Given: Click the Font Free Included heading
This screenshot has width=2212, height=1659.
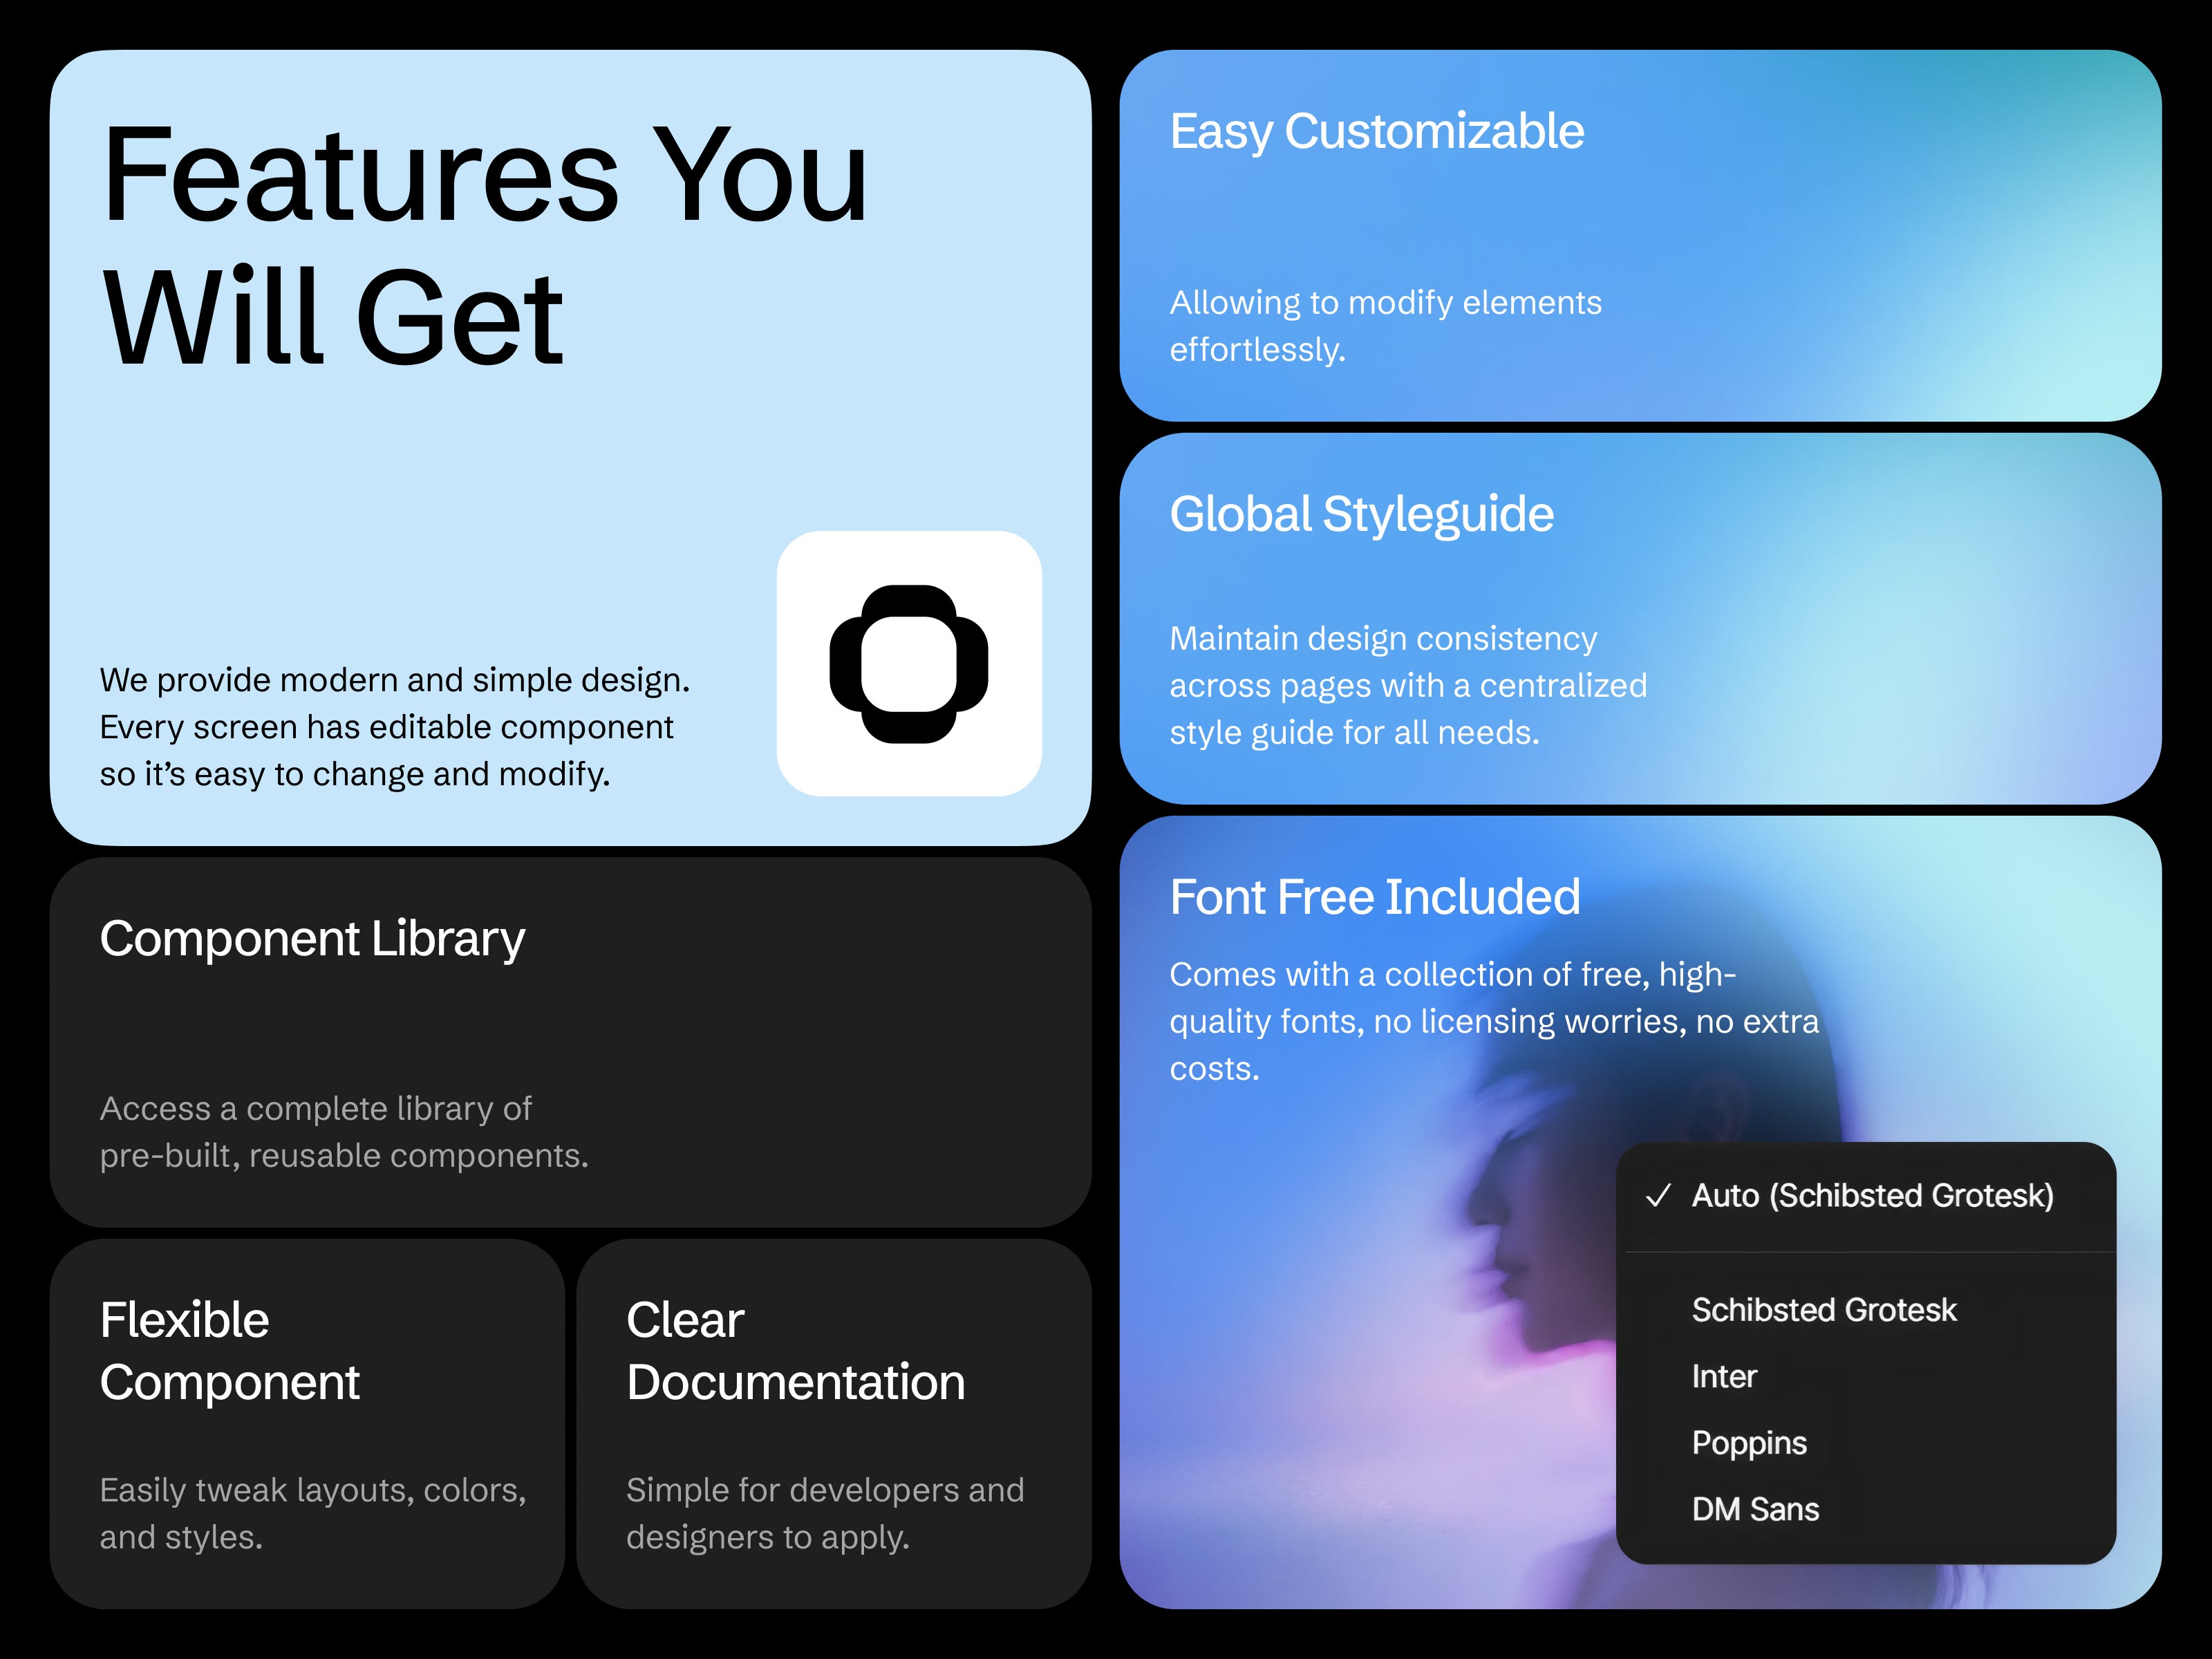Looking at the screenshot, I should point(1374,897).
